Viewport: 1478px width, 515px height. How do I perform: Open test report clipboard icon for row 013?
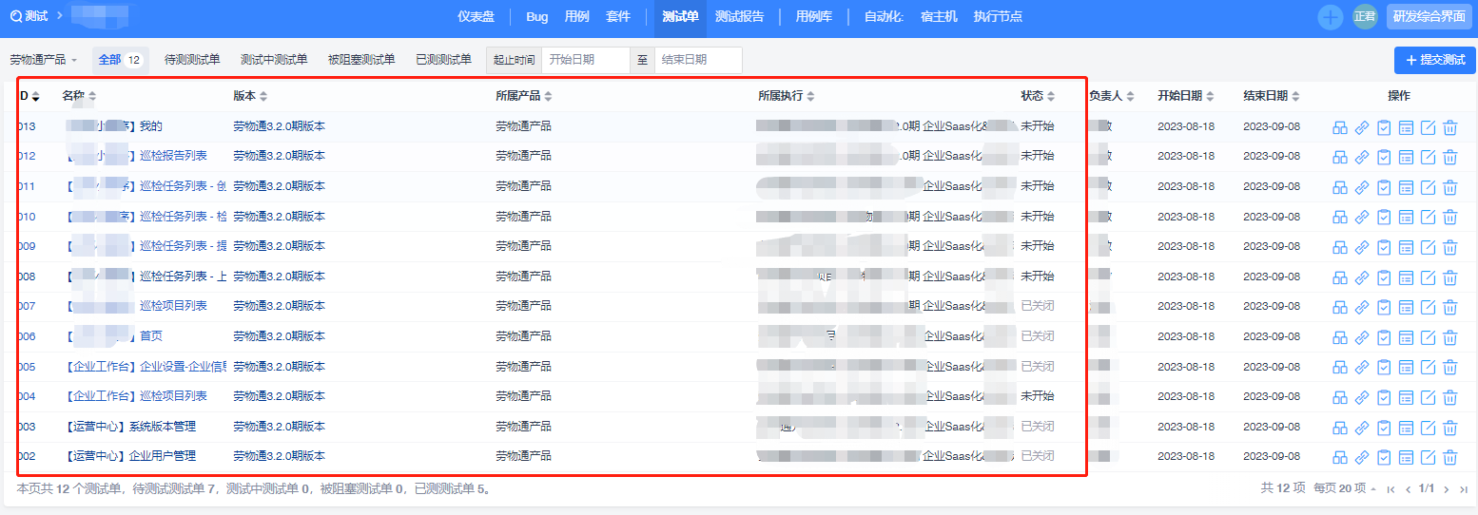[x=1384, y=127]
